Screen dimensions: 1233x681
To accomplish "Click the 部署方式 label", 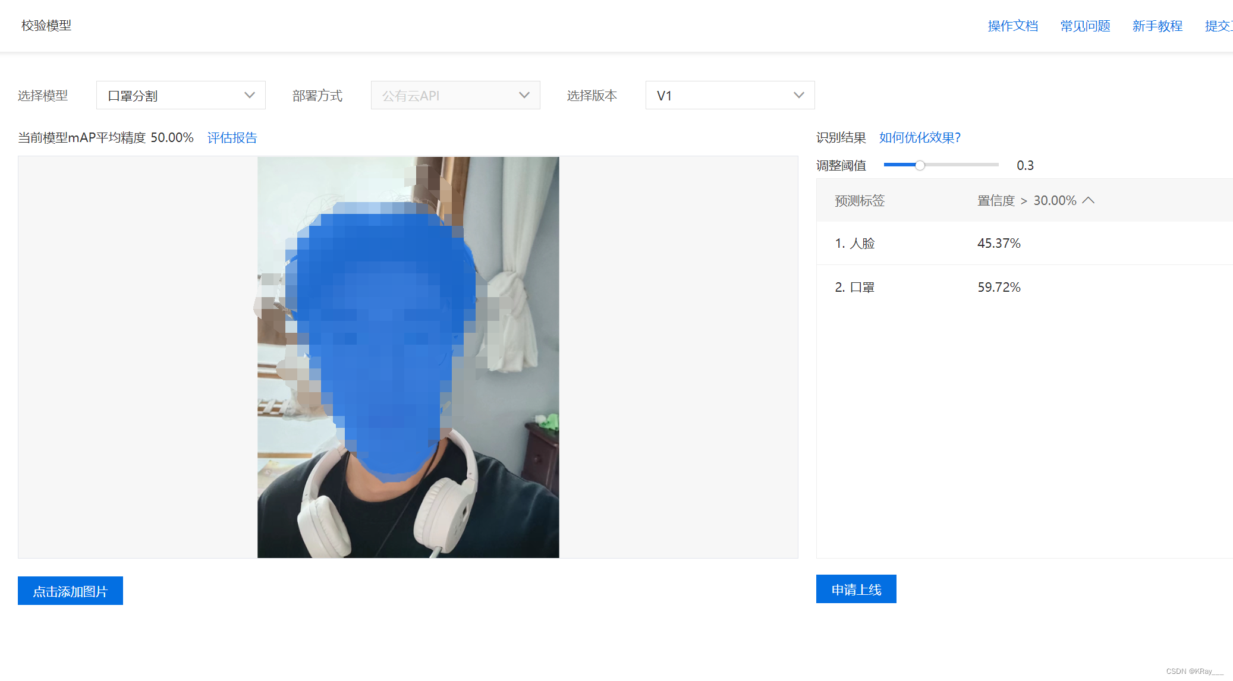I will [x=317, y=96].
